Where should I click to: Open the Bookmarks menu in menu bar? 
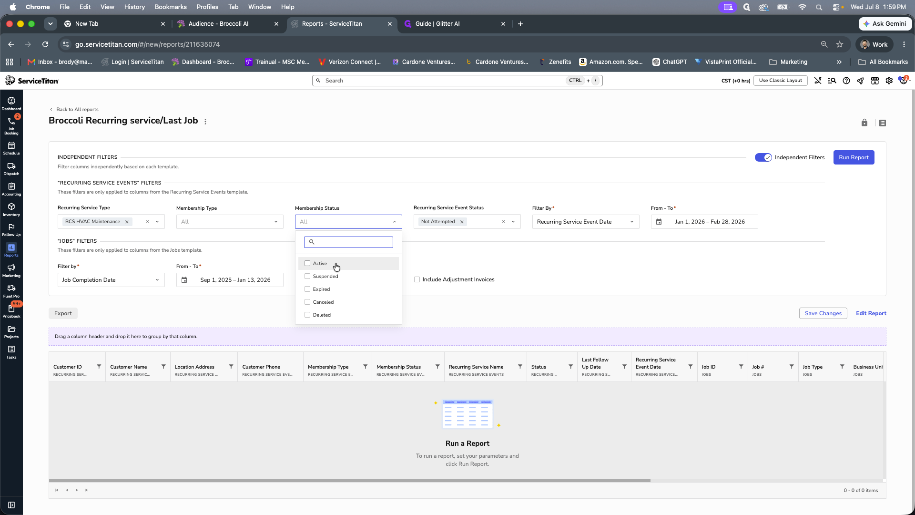pos(171,7)
